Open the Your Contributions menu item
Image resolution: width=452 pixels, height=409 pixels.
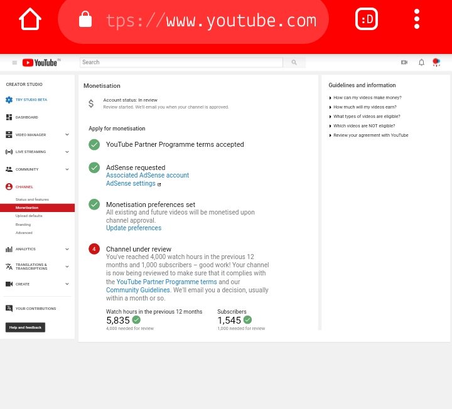[x=36, y=309]
